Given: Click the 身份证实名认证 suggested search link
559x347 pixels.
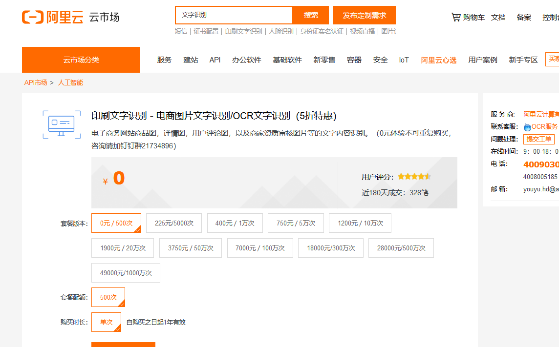Looking at the screenshot, I should (x=322, y=31).
